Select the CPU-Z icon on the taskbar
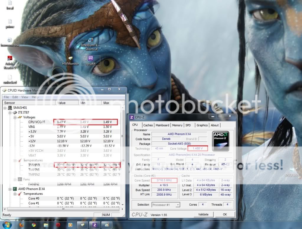 94,225
